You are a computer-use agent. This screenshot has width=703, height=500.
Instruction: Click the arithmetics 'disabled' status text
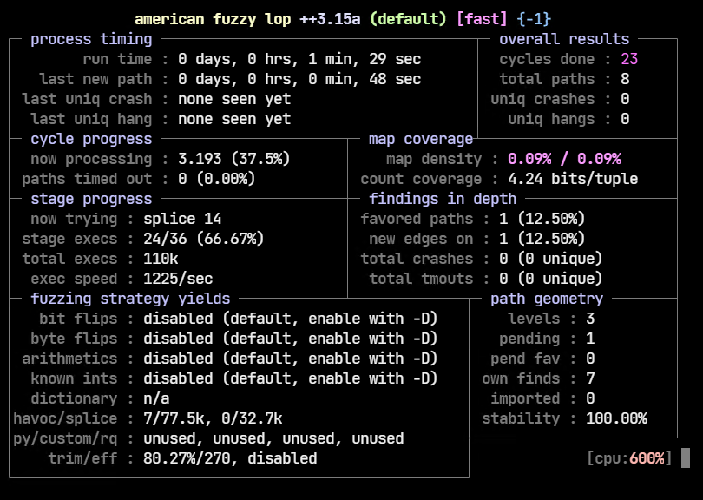pos(178,359)
